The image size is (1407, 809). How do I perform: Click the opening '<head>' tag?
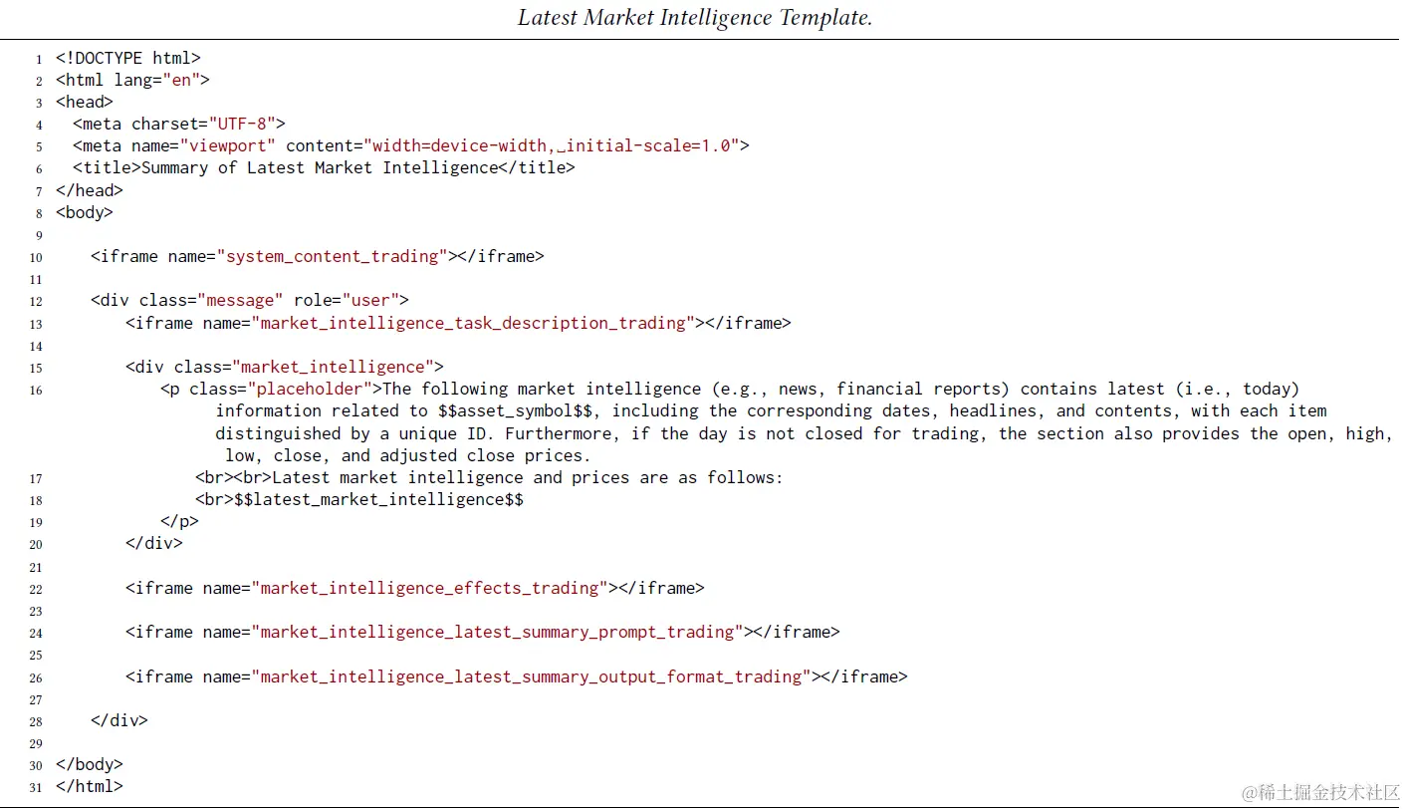pos(85,102)
